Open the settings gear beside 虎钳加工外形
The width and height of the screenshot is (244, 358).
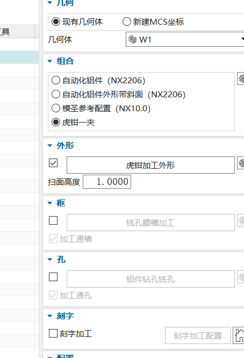[241, 163]
